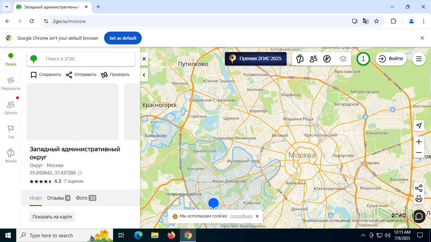This screenshot has width=431, height=242.
Task: Click the taskbar Type here to search box
Action: tap(64, 235)
